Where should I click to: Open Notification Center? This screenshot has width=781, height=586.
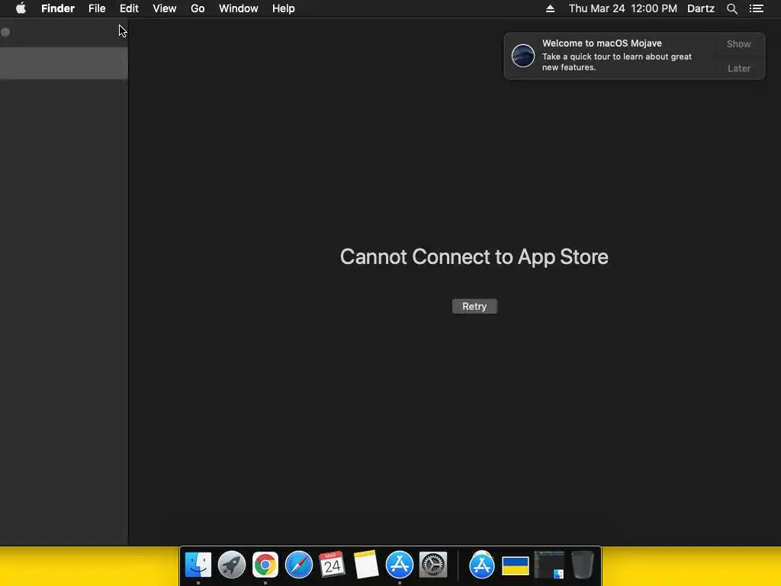(x=756, y=8)
